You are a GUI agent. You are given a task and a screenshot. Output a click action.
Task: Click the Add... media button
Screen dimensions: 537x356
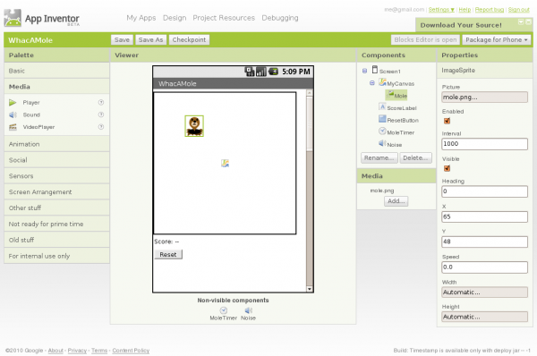click(x=396, y=201)
